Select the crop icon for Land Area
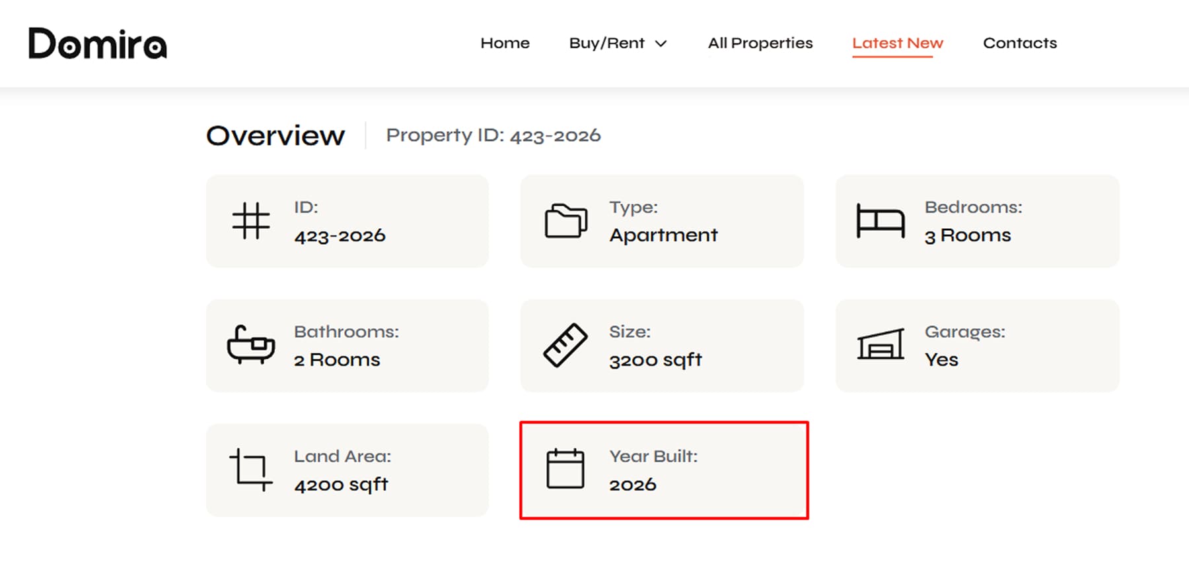Viewport: 1189px width, 583px height. pyautogui.click(x=251, y=470)
